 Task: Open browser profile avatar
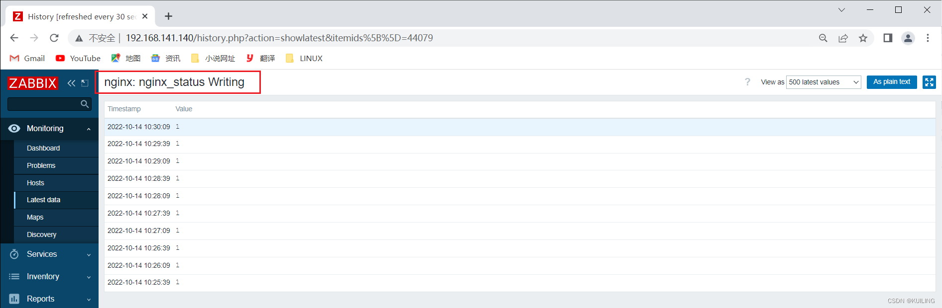pyautogui.click(x=908, y=38)
